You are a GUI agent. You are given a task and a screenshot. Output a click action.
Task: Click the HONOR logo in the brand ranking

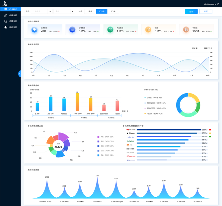tap(130, 149)
